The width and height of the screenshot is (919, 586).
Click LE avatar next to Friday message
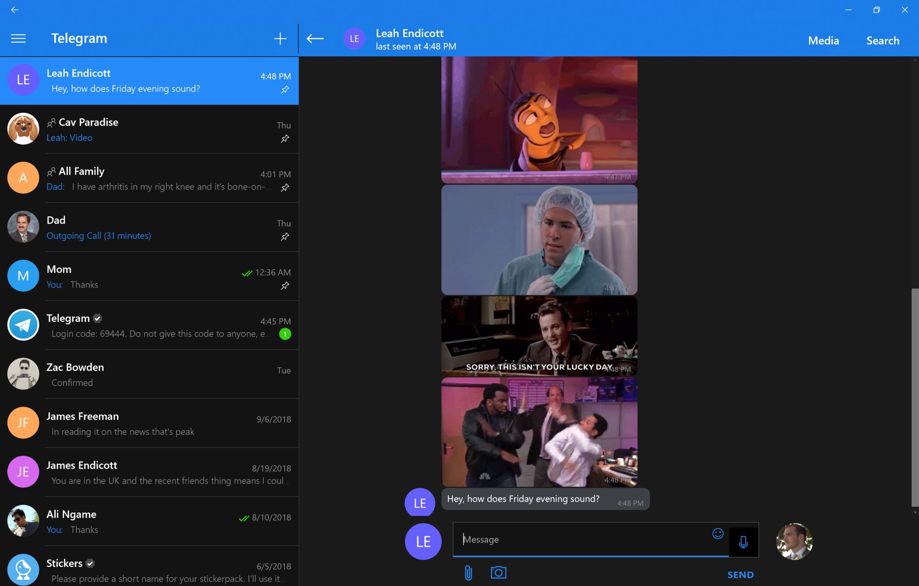[x=420, y=503]
